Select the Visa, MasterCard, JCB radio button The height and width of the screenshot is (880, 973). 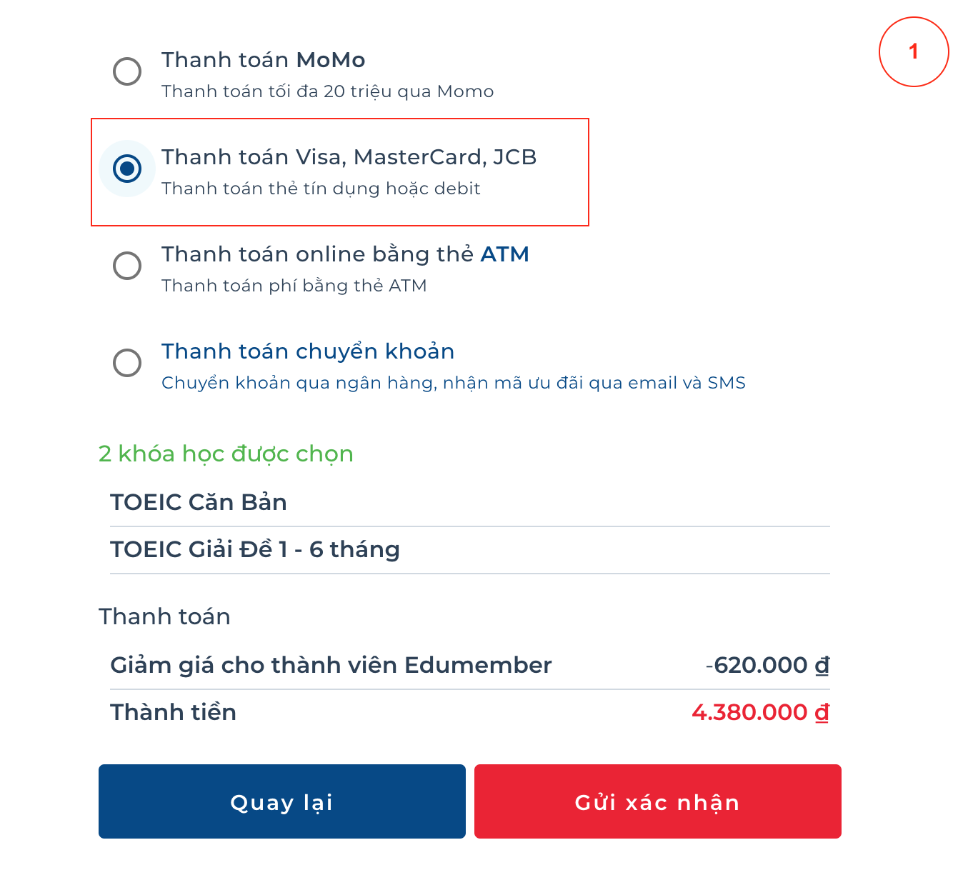coord(127,169)
